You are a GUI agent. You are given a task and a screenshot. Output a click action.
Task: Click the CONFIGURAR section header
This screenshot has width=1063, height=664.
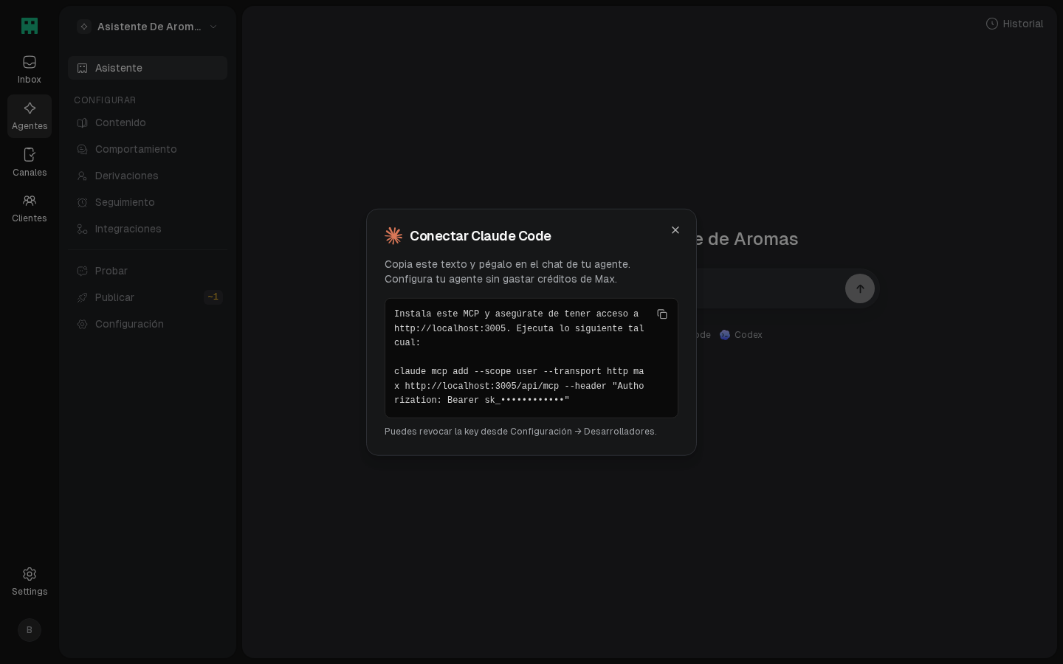point(105,100)
